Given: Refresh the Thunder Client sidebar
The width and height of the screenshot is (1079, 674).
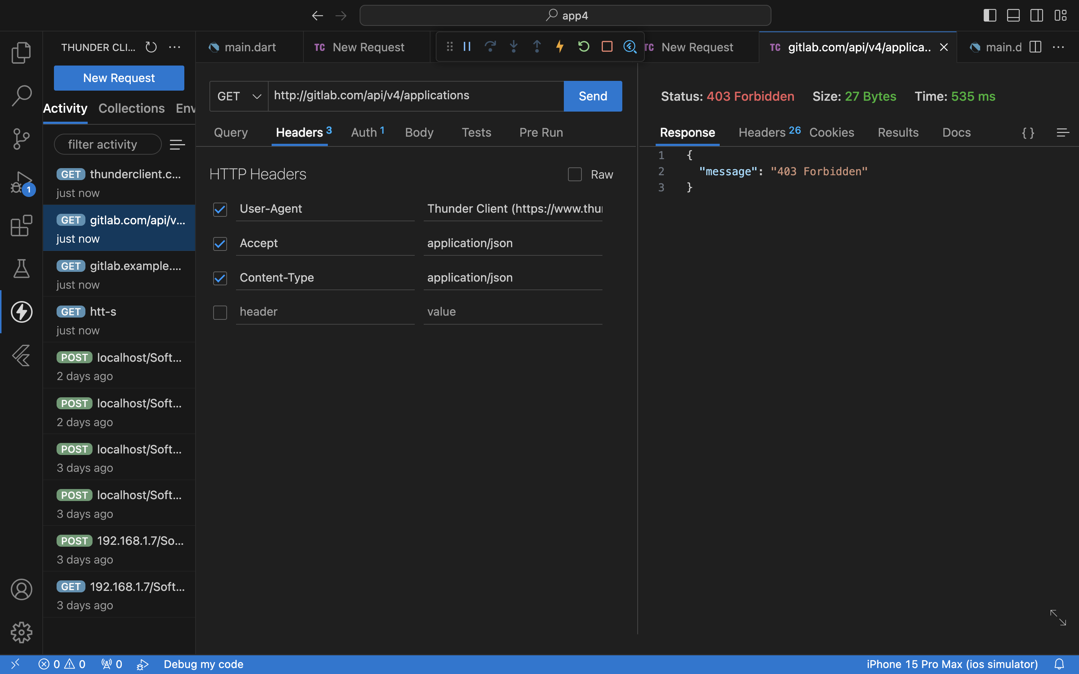Looking at the screenshot, I should click(151, 47).
